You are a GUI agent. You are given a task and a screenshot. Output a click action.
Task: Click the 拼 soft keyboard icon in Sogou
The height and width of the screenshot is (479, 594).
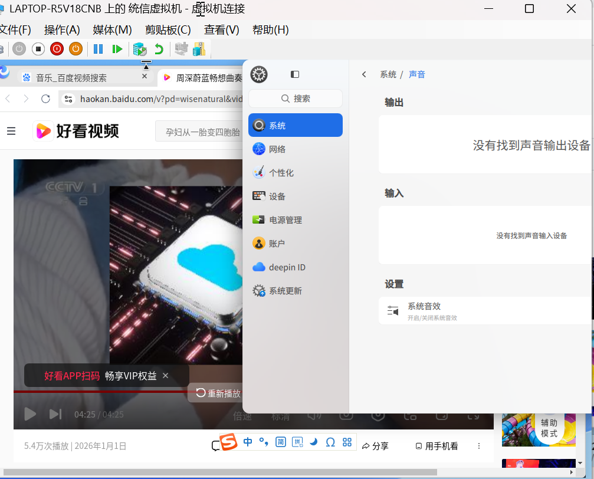pos(297,442)
